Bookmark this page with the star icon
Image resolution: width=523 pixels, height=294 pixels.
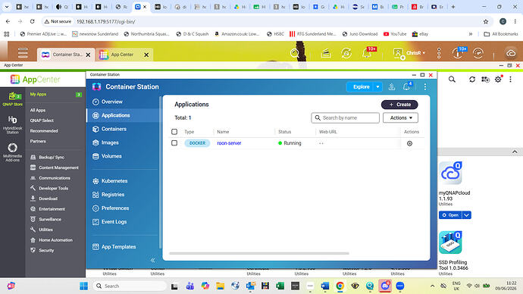tap(486, 21)
